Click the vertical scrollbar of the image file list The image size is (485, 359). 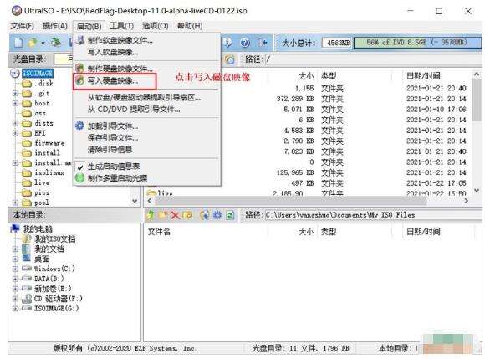[477, 99]
